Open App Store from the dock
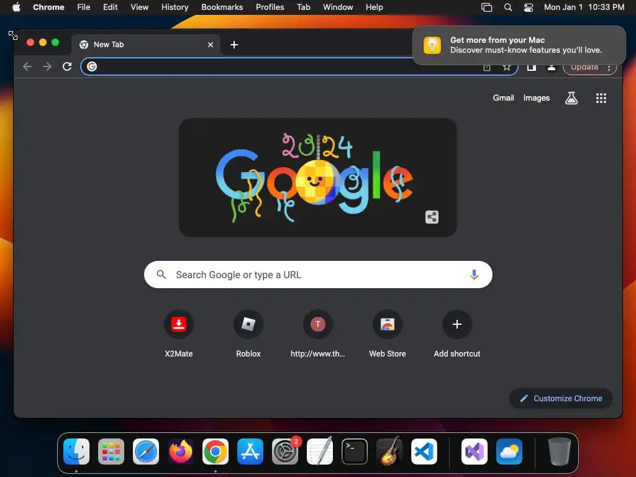Viewport: 636px width, 477px height. click(250, 452)
